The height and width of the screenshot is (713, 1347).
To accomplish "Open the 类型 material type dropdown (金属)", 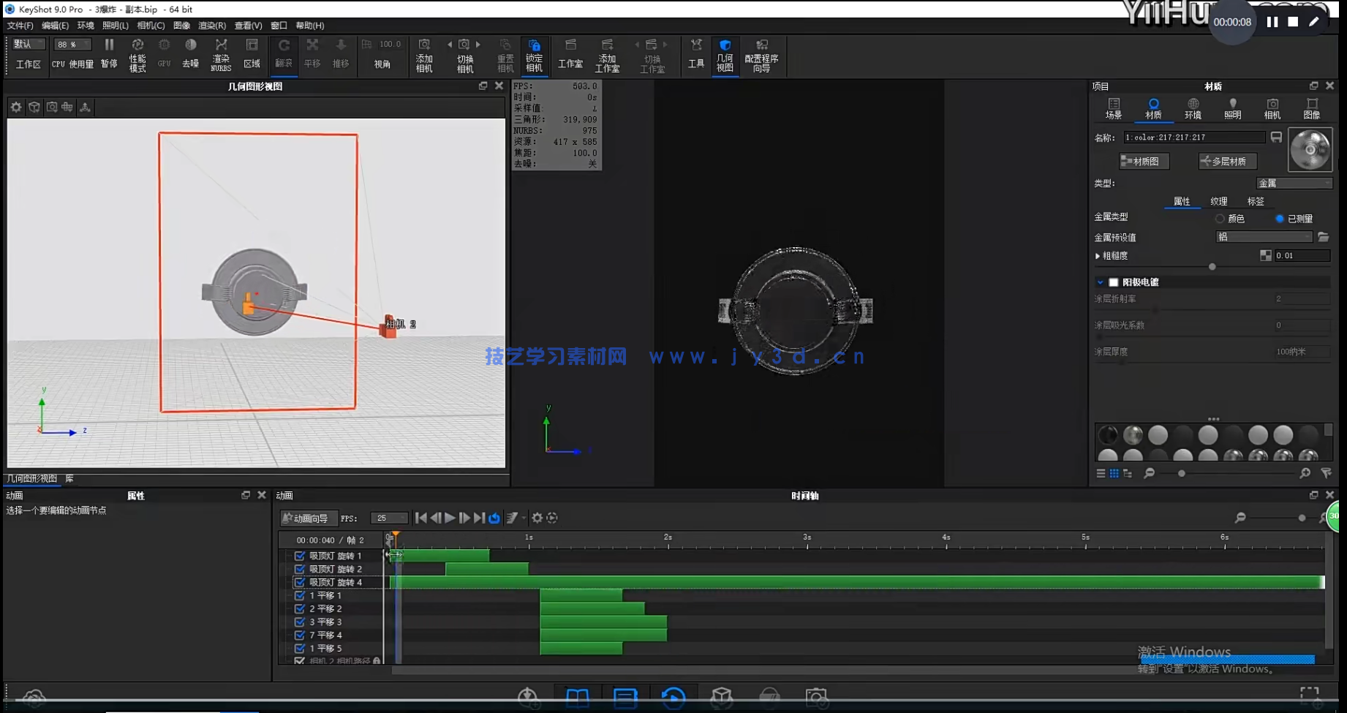I will point(1294,184).
